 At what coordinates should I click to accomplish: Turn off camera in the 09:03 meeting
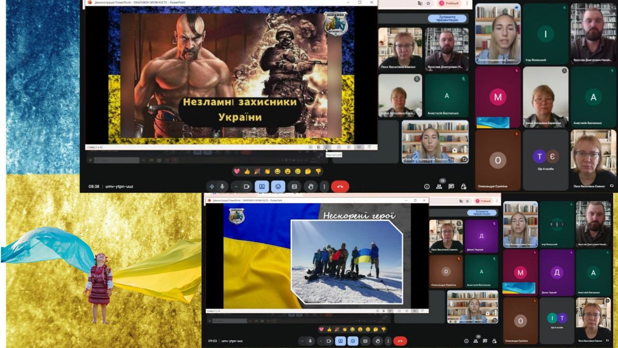[328, 341]
